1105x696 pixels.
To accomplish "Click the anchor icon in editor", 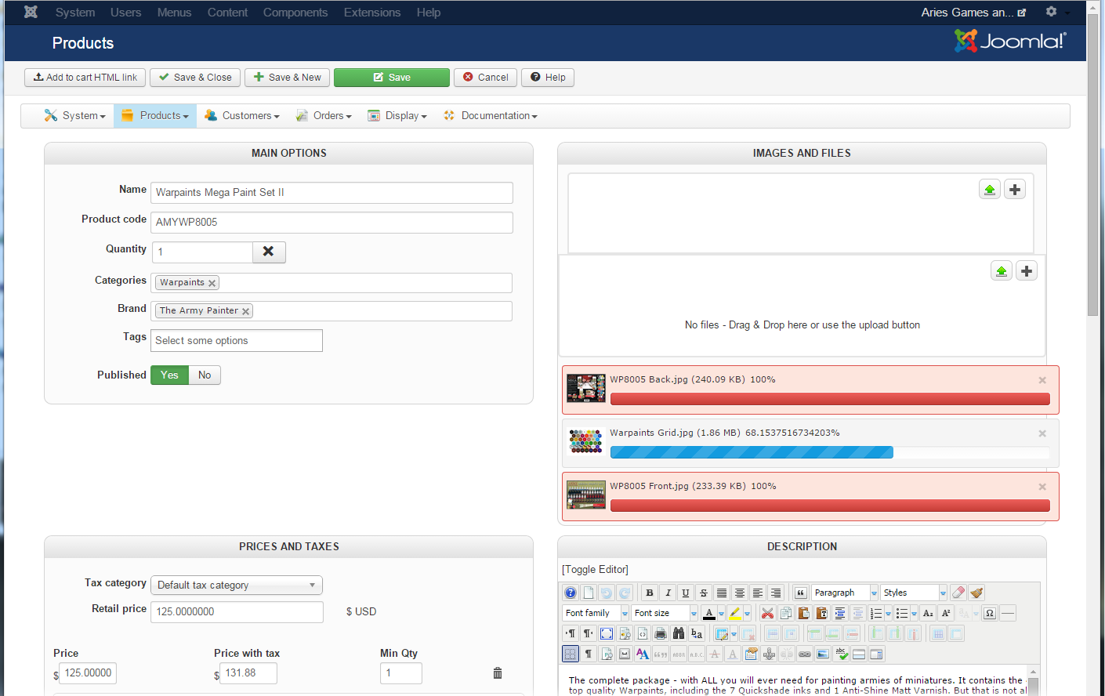I will (769, 654).
